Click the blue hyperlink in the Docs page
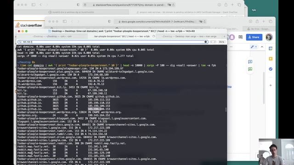The width and height of the screenshot is (294, 165). [229, 87]
